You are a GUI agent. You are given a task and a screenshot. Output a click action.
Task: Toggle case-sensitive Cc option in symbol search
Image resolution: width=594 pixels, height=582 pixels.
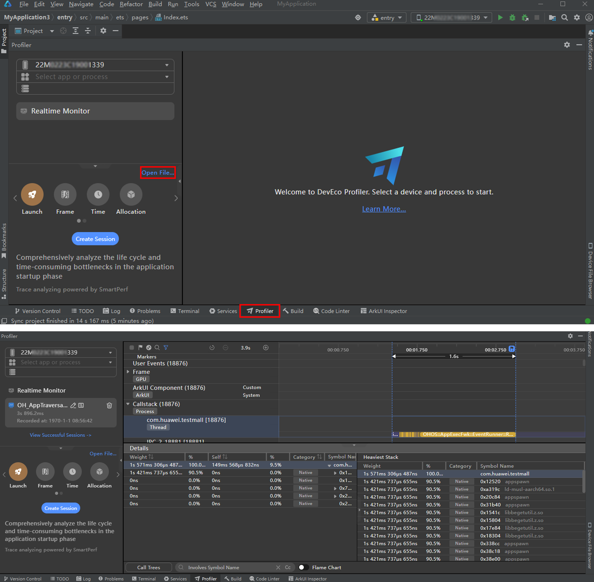[288, 567]
